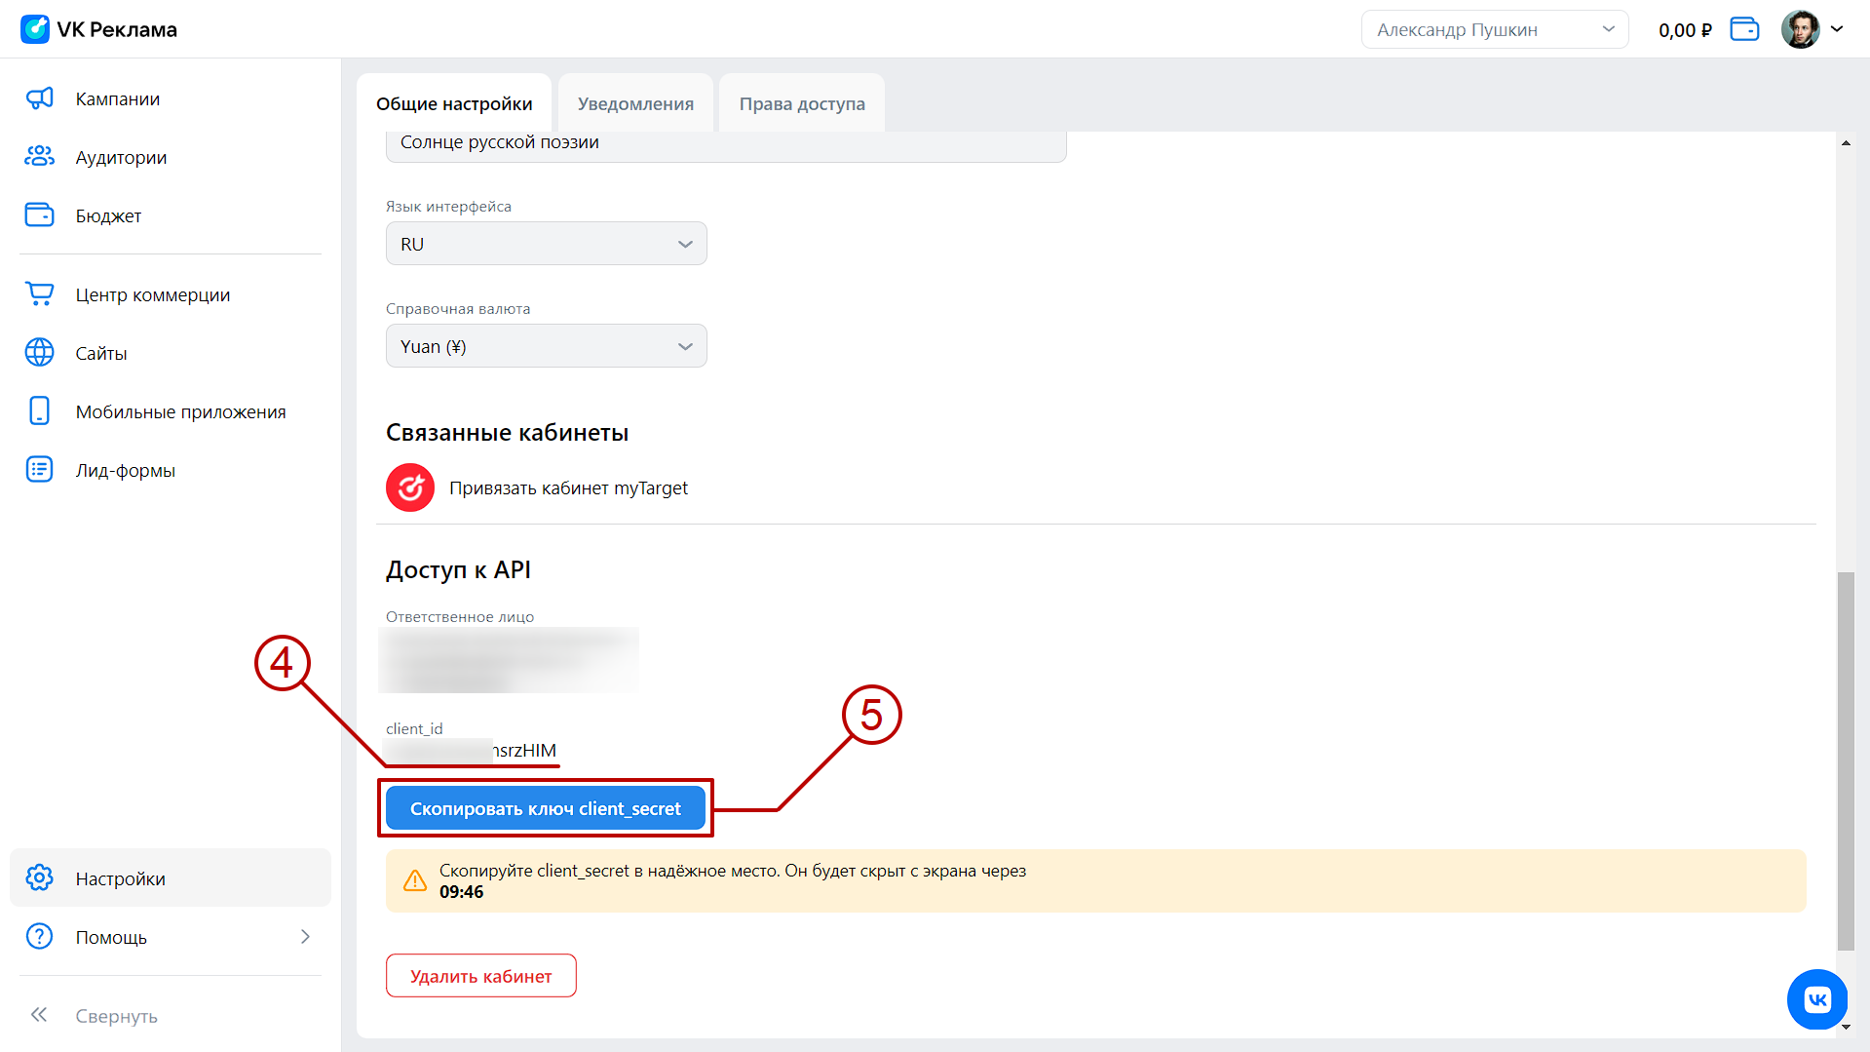Open Мобильные приложения phone icon
Image resolution: width=1870 pixels, height=1052 pixels.
39,411
